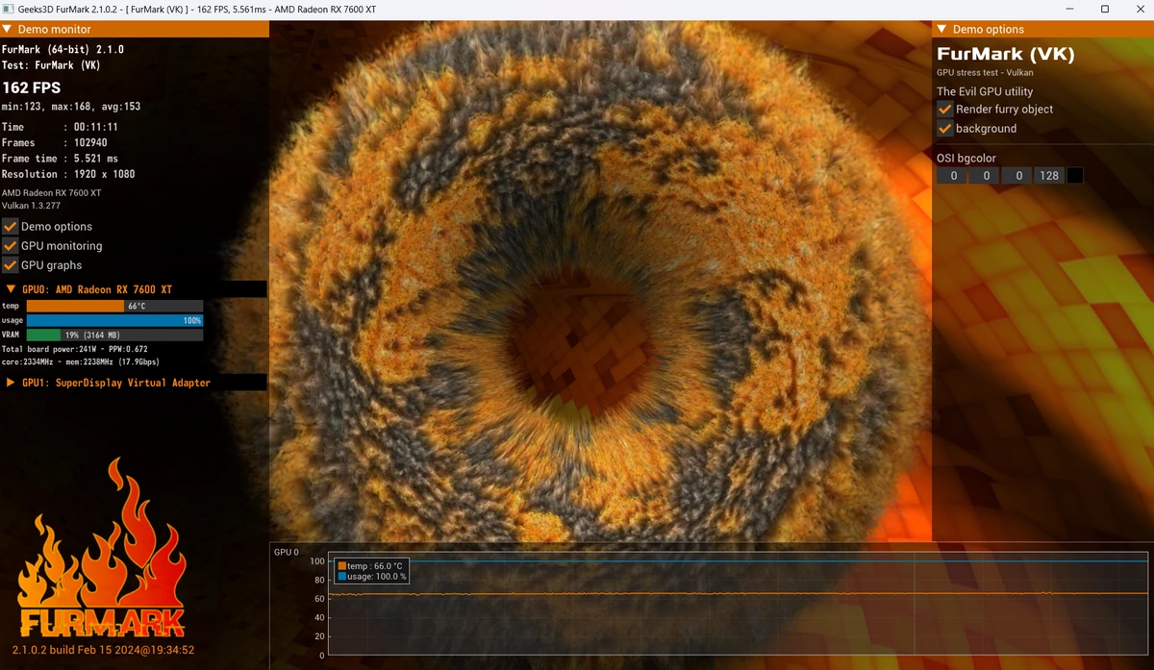Click the orange temp legend swatch
Viewport: 1154px width, 670px height.
[x=342, y=566]
